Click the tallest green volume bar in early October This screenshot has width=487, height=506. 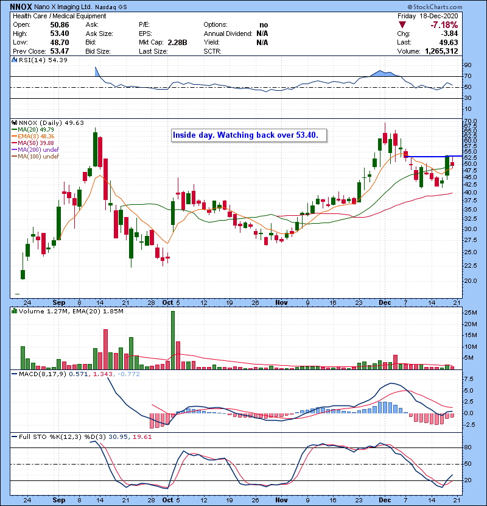click(x=173, y=340)
